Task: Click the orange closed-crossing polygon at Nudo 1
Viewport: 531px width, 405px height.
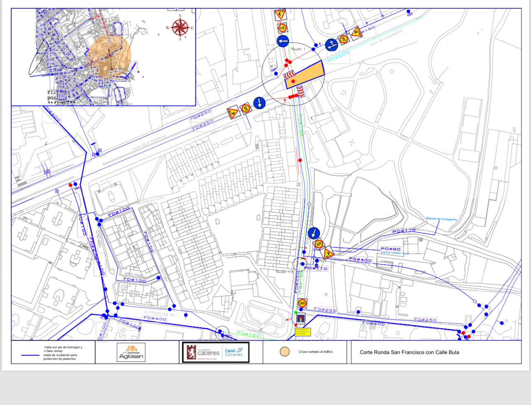Action: click(x=305, y=74)
